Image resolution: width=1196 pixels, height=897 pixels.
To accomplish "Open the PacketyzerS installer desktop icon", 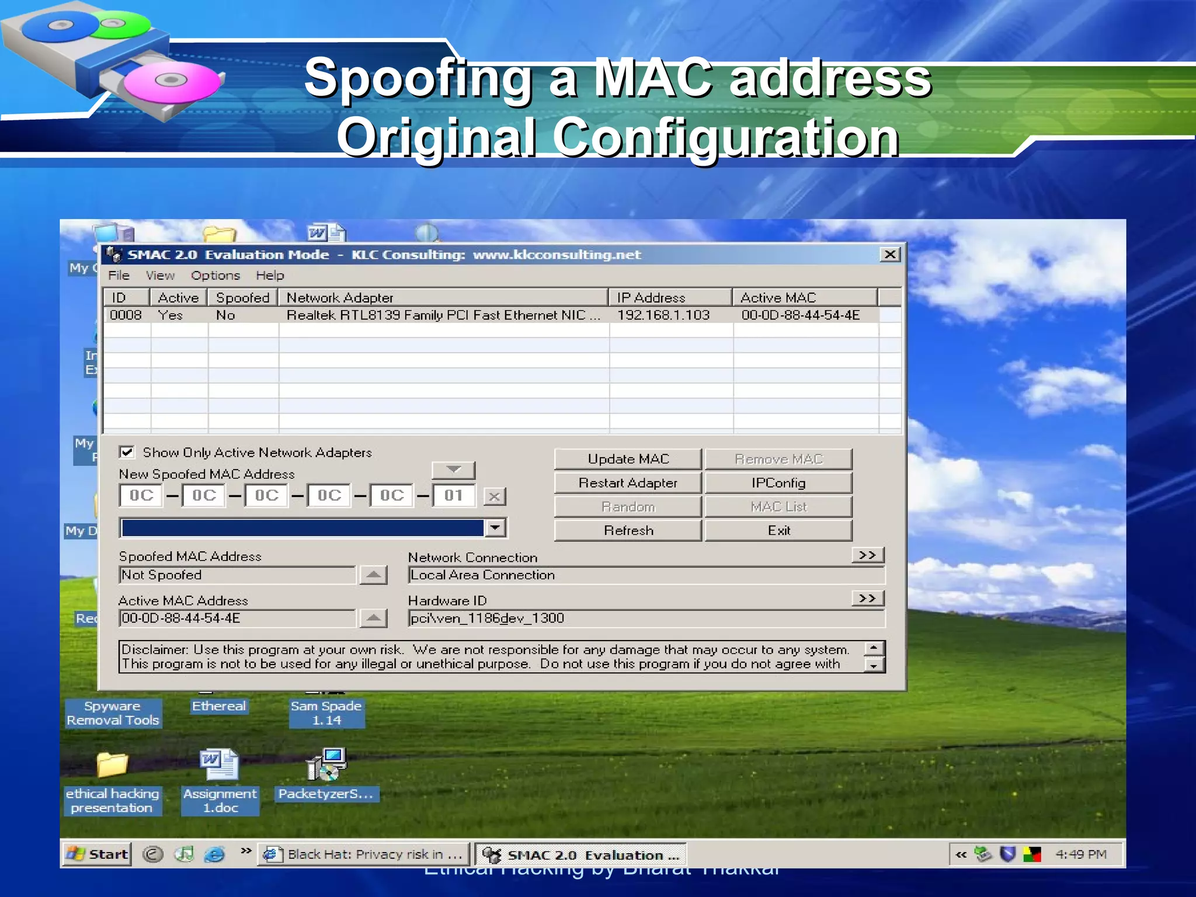I will pyautogui.click(x=326, y=765).
